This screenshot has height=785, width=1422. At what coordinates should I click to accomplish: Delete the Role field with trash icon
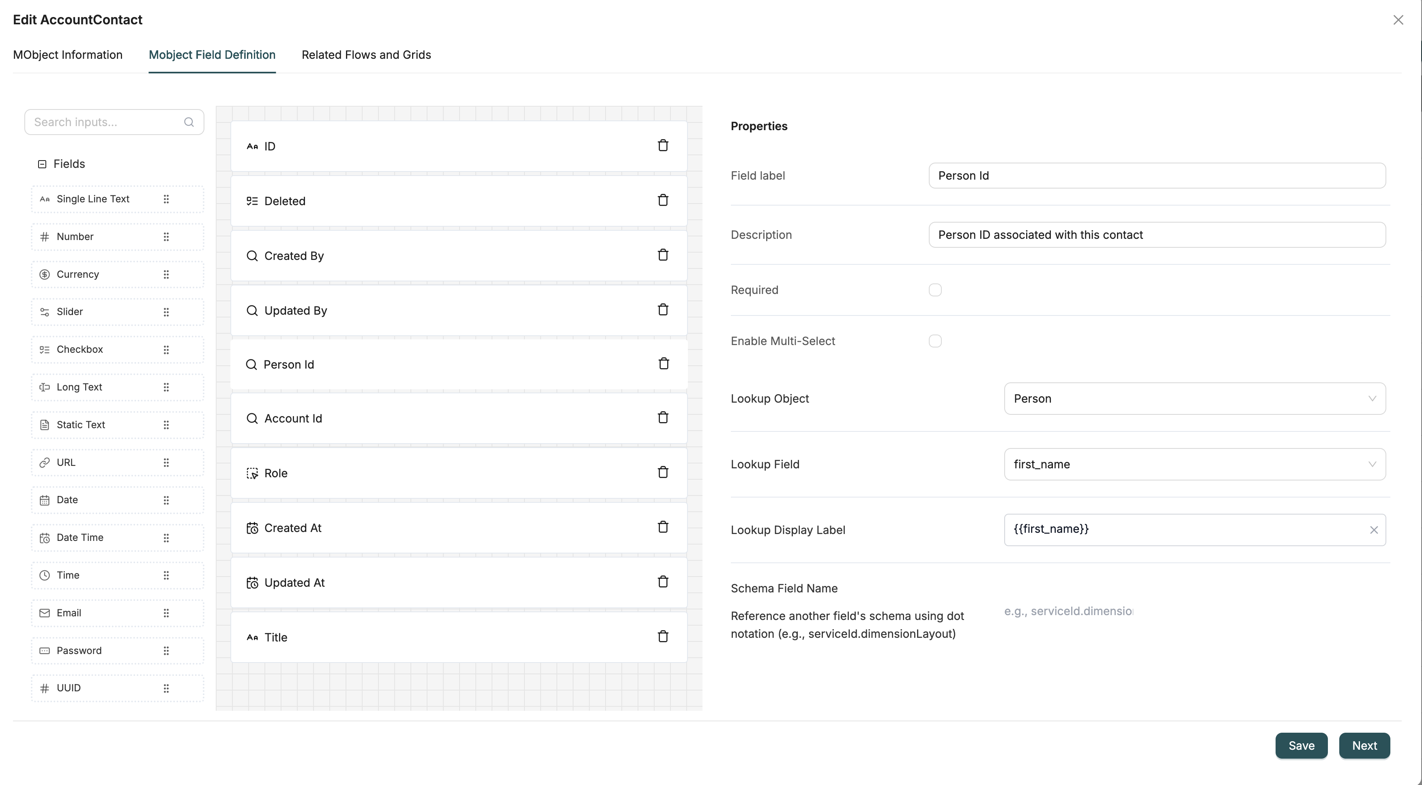tap(663, 472)
